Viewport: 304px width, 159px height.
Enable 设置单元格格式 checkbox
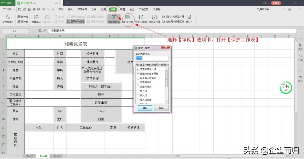(138, 78)
